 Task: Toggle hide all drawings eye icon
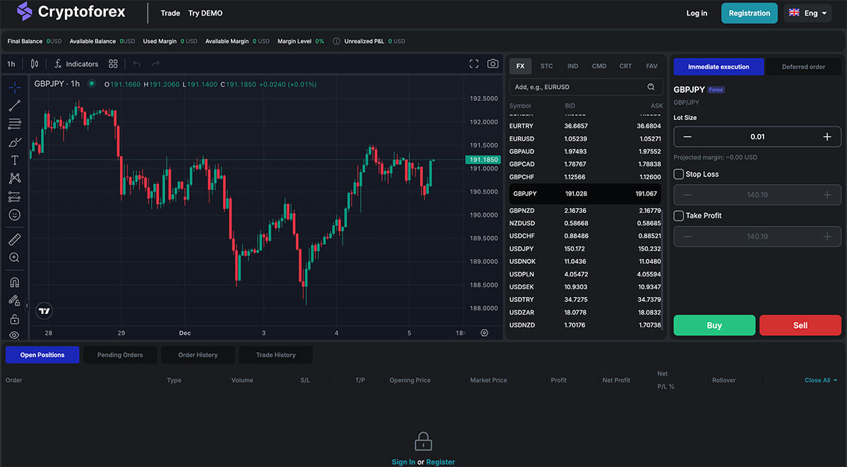point(14,335)
